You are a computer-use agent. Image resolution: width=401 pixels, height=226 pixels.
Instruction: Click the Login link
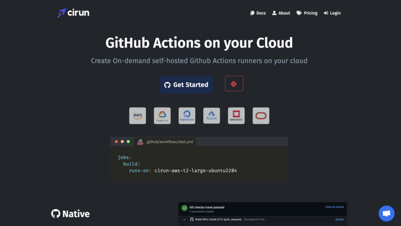tap(332, 13)
